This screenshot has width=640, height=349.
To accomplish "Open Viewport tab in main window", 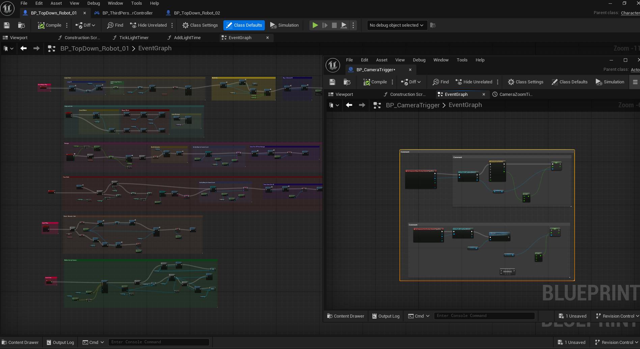I will [x=15, y=37].
